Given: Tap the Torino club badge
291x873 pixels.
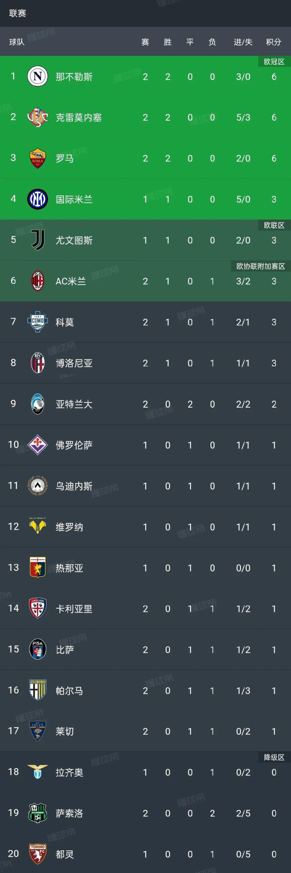Looking at the screenshot, I should tap(38, 854).
